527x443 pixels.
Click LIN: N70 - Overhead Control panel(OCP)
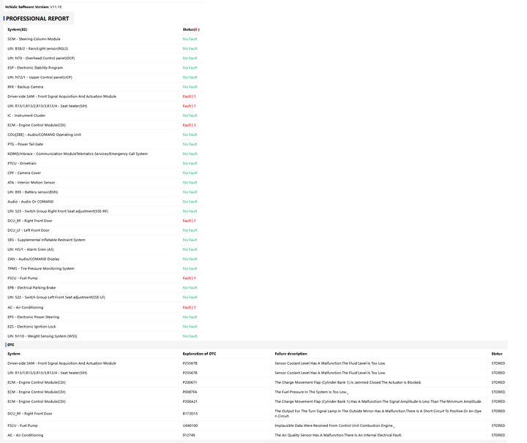point(41,58)
